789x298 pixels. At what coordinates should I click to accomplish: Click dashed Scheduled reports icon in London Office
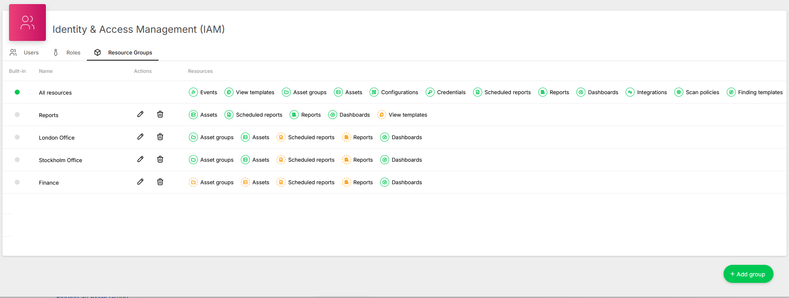pos(281,137)
